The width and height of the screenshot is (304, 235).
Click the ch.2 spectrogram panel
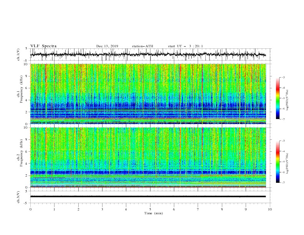click(148, 157)
